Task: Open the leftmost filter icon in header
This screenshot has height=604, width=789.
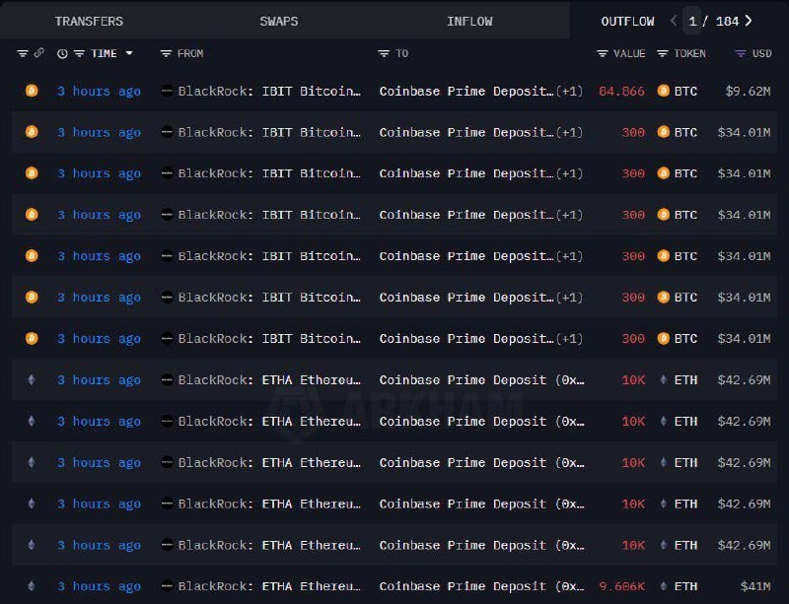Action: pos(22,53)
